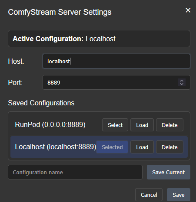The image size is (196, 202).
Task: Load the Localhost configuration
Action: click(x=142, y=147)
